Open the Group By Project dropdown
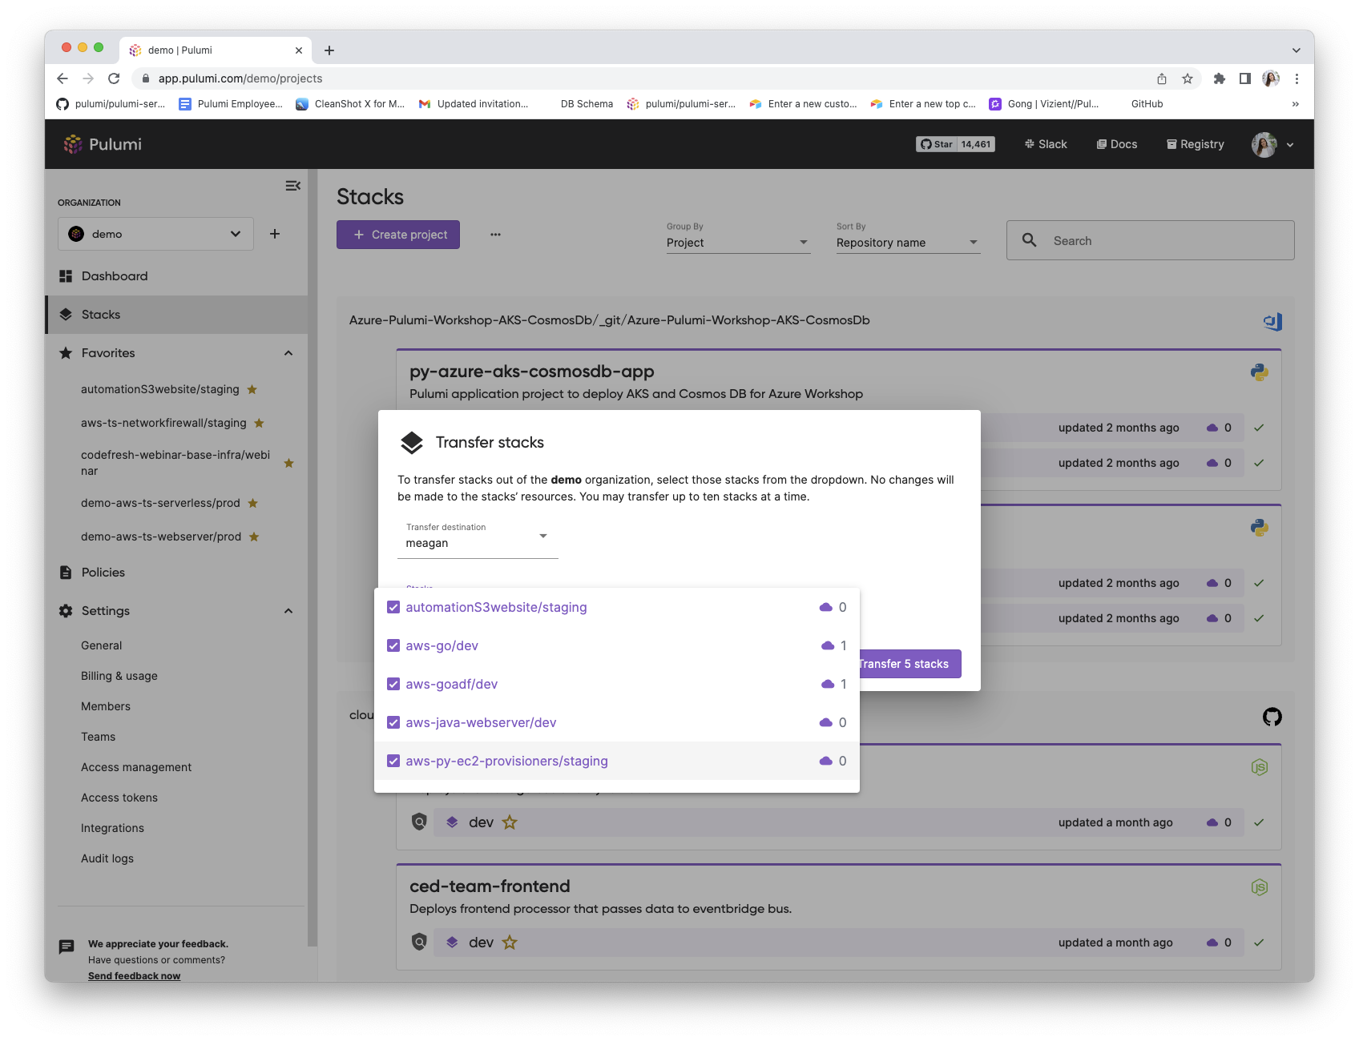 738,243
